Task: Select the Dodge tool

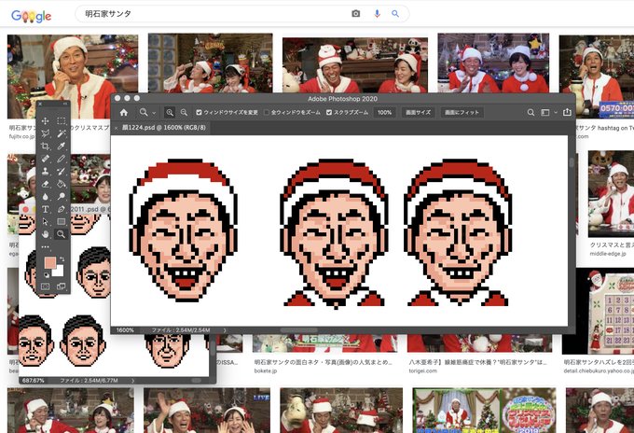Action: click(61, 197)
